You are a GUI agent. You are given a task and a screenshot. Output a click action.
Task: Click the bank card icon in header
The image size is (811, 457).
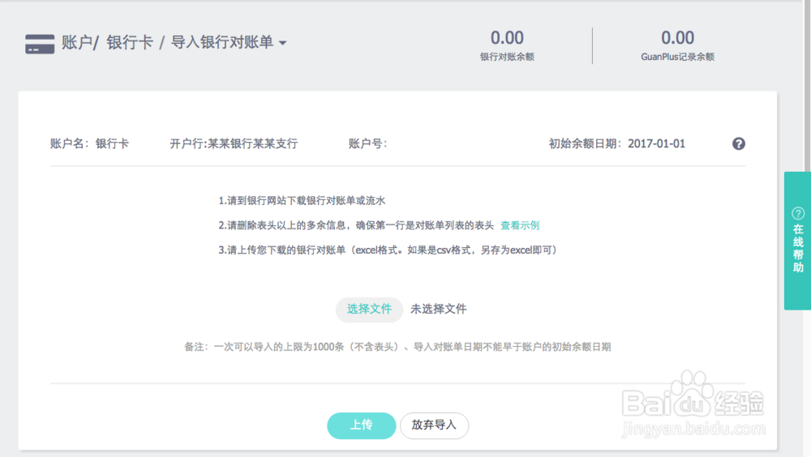click(40, 44)
